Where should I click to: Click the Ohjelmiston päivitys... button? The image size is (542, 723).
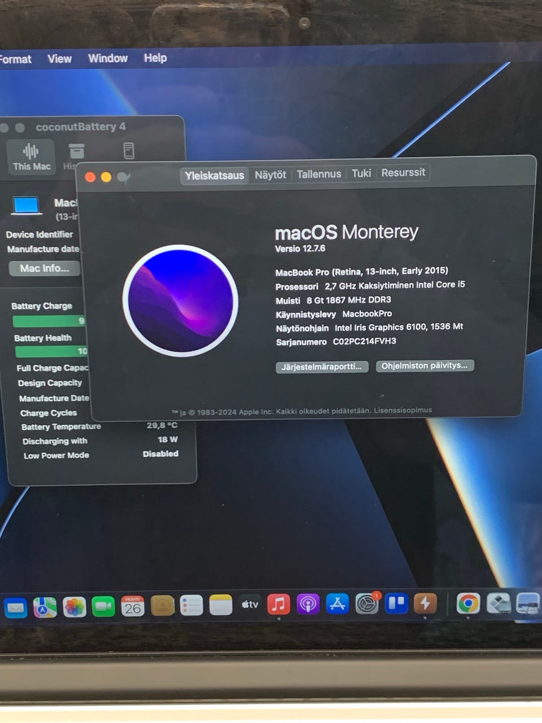[425, 366]
